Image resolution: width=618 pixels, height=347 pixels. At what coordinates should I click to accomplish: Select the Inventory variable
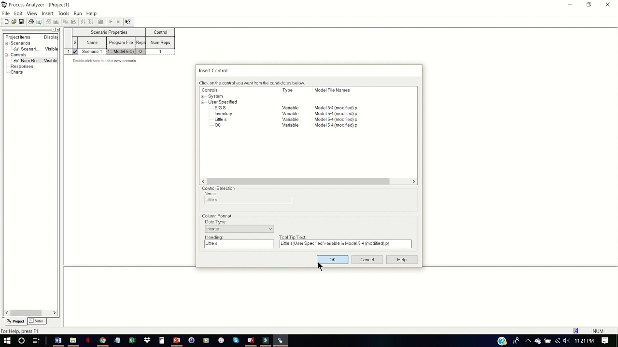tap(223, 114)
